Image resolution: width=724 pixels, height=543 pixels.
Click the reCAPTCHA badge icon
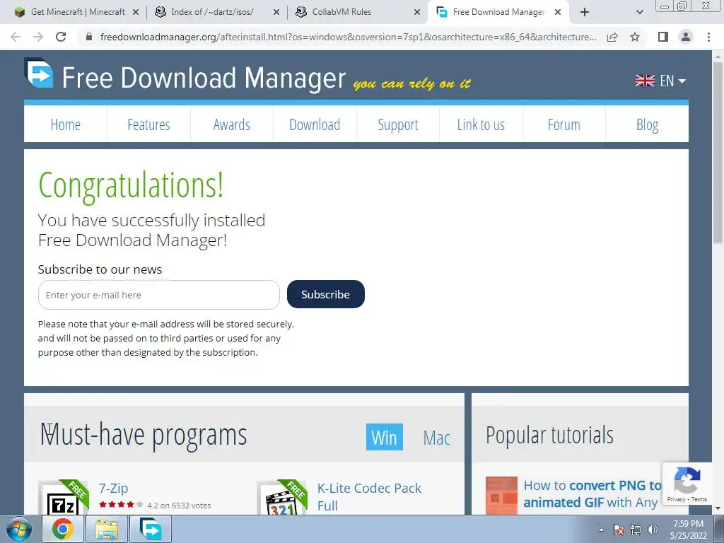point(687,480)
